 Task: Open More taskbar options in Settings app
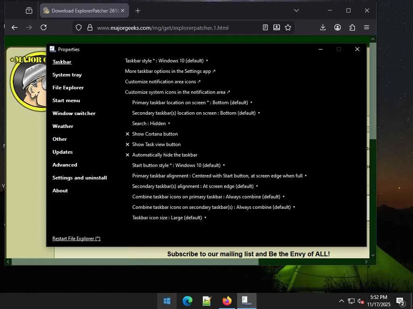pyautogui.click(x=170, y=71)
